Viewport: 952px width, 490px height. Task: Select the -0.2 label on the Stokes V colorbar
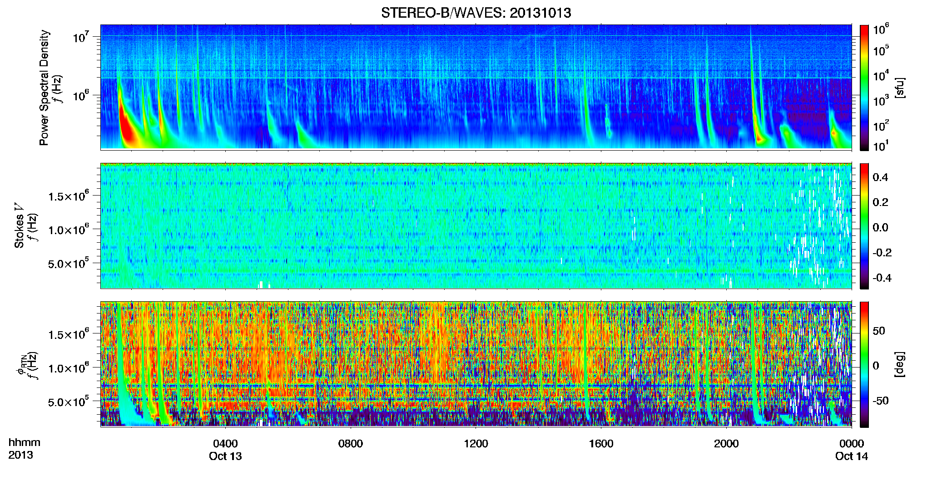(x=882, y=252)
